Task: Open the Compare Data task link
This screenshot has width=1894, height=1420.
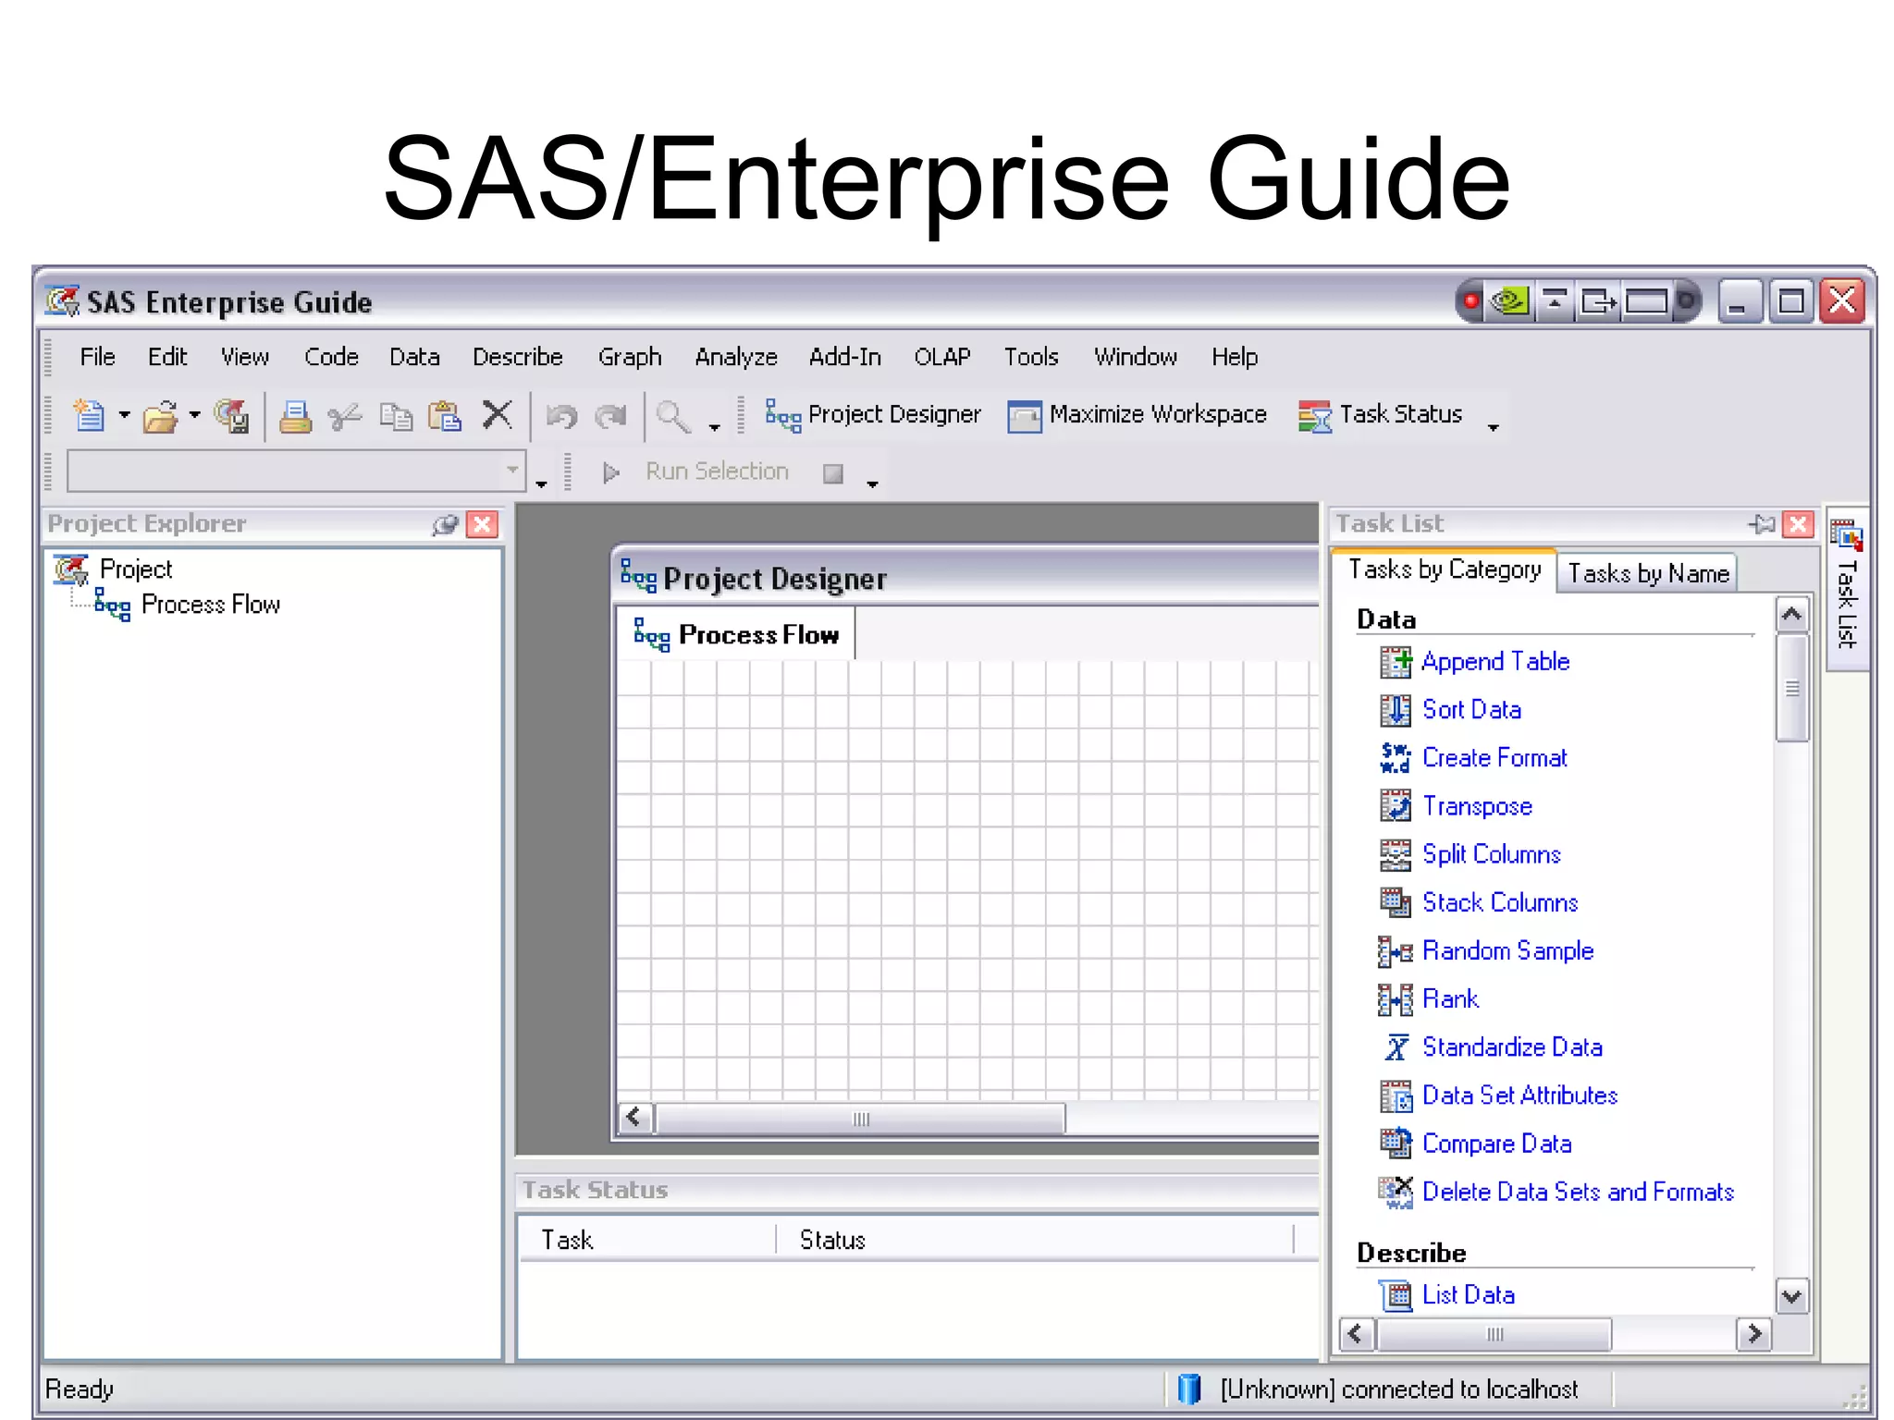Action: (1496, 1144)
